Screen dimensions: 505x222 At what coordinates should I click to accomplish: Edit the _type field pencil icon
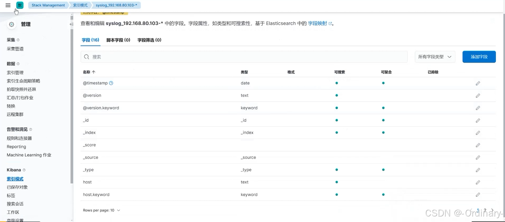[x=478, y=170]
